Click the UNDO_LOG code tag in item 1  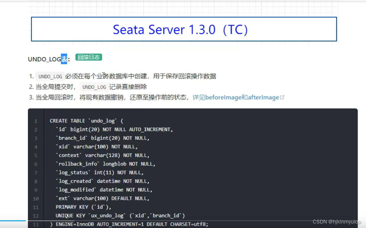click(50, 76)
